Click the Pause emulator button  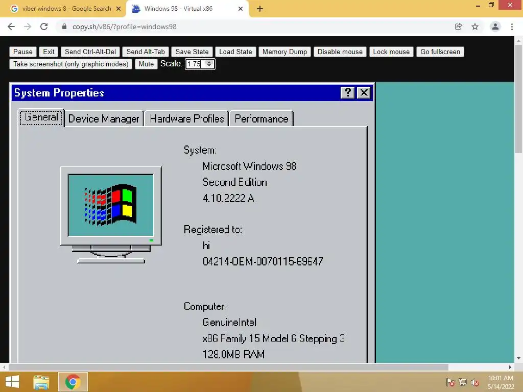[x=22, y=52]
